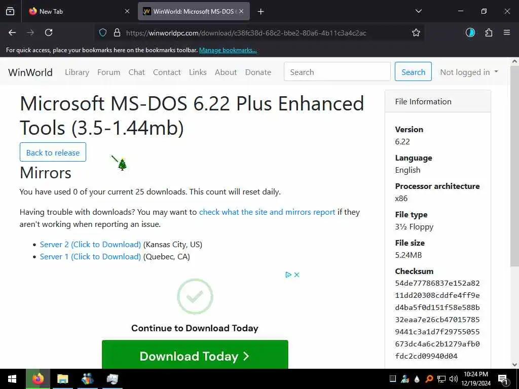Go to WinWorld home brand link
This screenshot has width=519, height=389.
coord(30,72)
